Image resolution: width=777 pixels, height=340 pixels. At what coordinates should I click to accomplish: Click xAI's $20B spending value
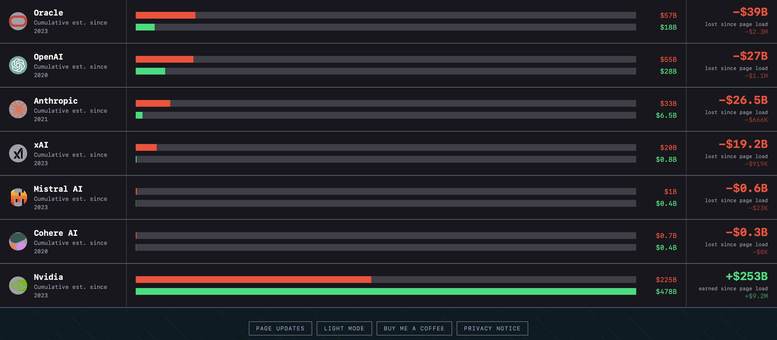(x=668, y=147)
